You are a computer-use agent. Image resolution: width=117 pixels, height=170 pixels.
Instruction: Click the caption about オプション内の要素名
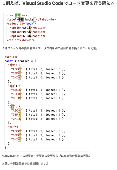tap(50, 48)
